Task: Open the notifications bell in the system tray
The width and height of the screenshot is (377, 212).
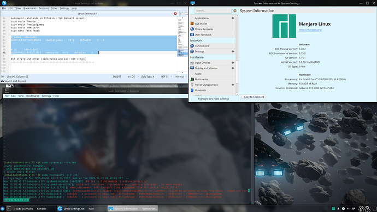Action: [338, 209]
